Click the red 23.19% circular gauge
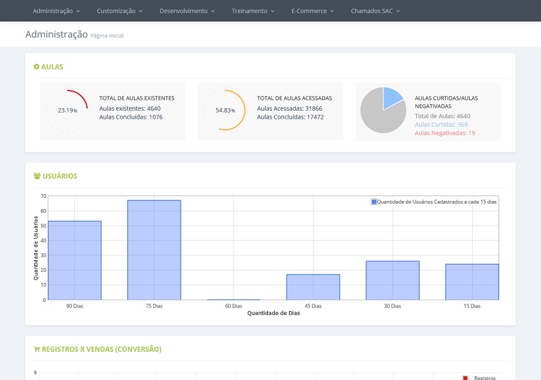The width and height of the screenshot is (541, 380). tap(66, 111)
